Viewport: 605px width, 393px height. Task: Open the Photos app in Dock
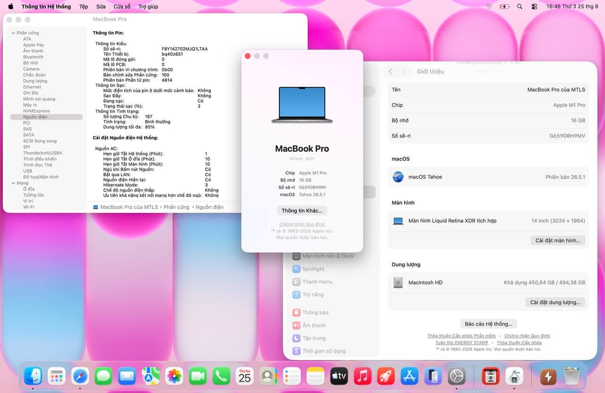click(174, 376)
